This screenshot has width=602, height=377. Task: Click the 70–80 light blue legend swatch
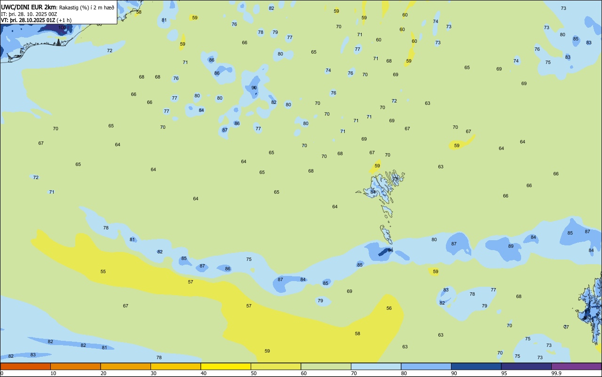click(376, 366)
